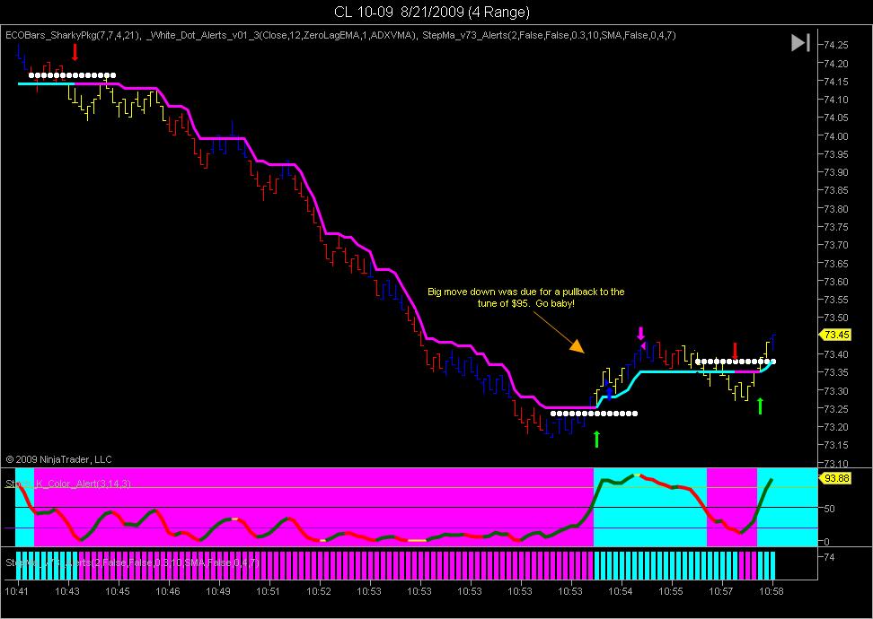Click the 10:45 time axis label
Viewport: 873px width, 619px height.
(x=118, y=591)
